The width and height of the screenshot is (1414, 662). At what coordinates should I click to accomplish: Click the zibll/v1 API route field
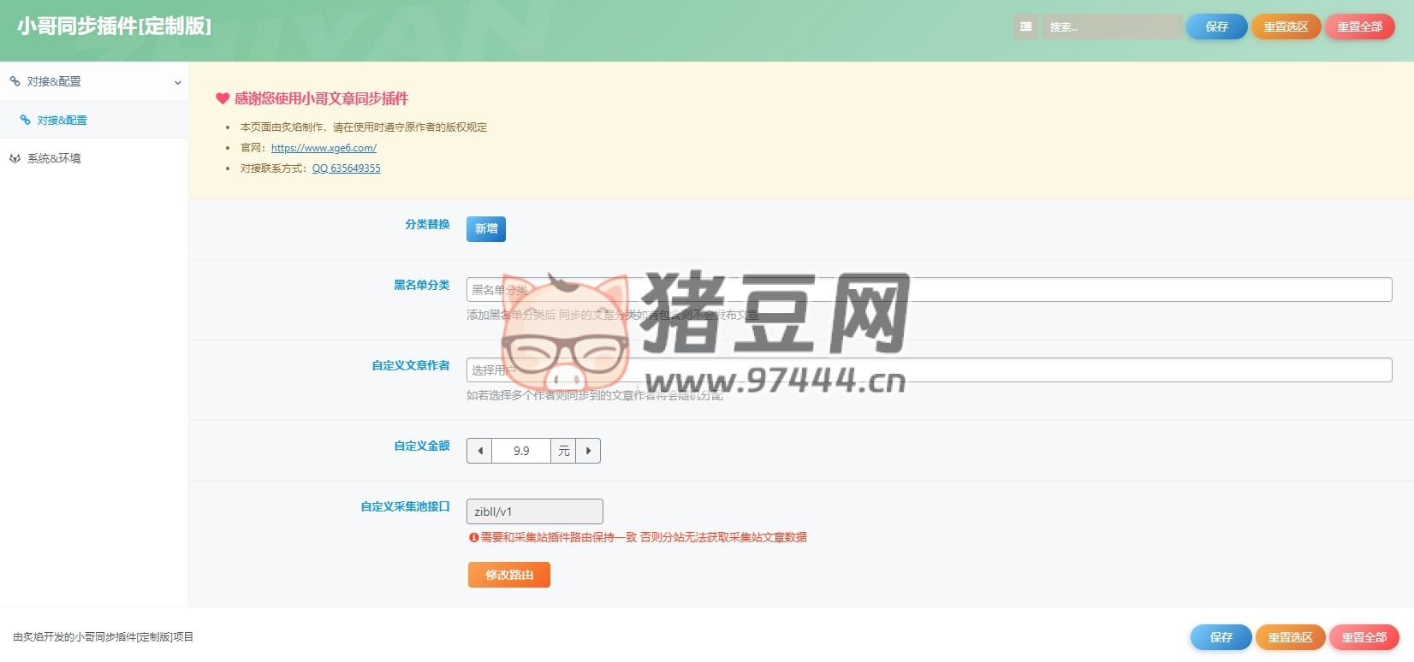click(x=534, y=511)
